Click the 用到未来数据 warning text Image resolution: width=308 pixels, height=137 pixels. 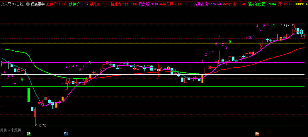[11, 130]
